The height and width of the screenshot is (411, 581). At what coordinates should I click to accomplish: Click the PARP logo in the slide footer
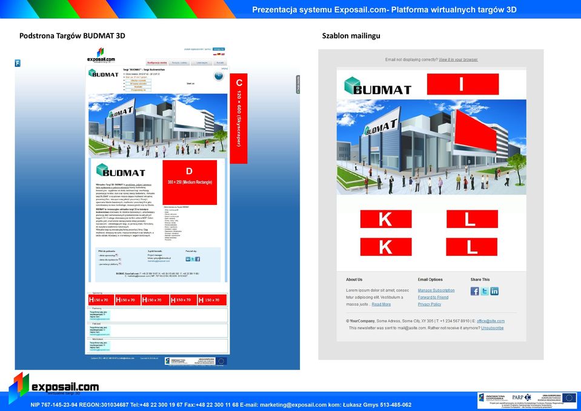tap(522, 397)
